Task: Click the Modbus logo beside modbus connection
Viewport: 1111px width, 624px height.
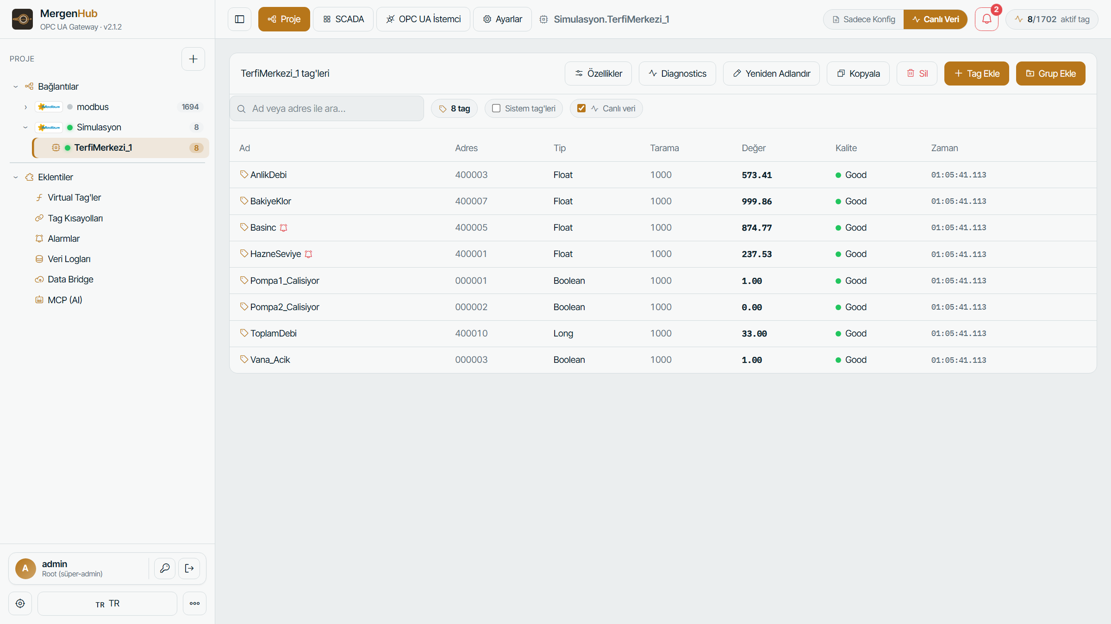Action: pyautogui.click(x=49, y=107)
